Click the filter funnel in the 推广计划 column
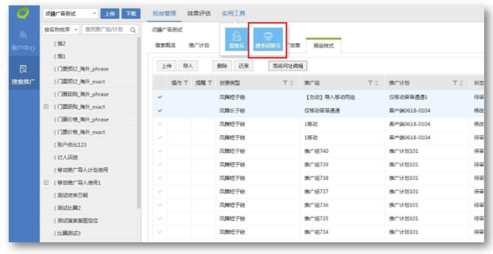 tap(455, 83)
